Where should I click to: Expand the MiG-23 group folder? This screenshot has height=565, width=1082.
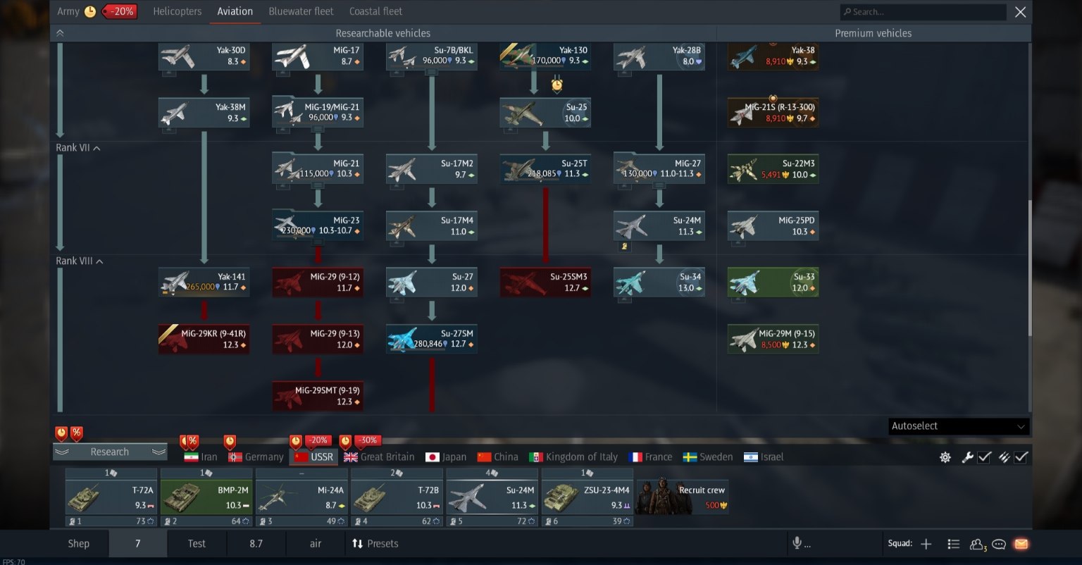pos(318,226)
